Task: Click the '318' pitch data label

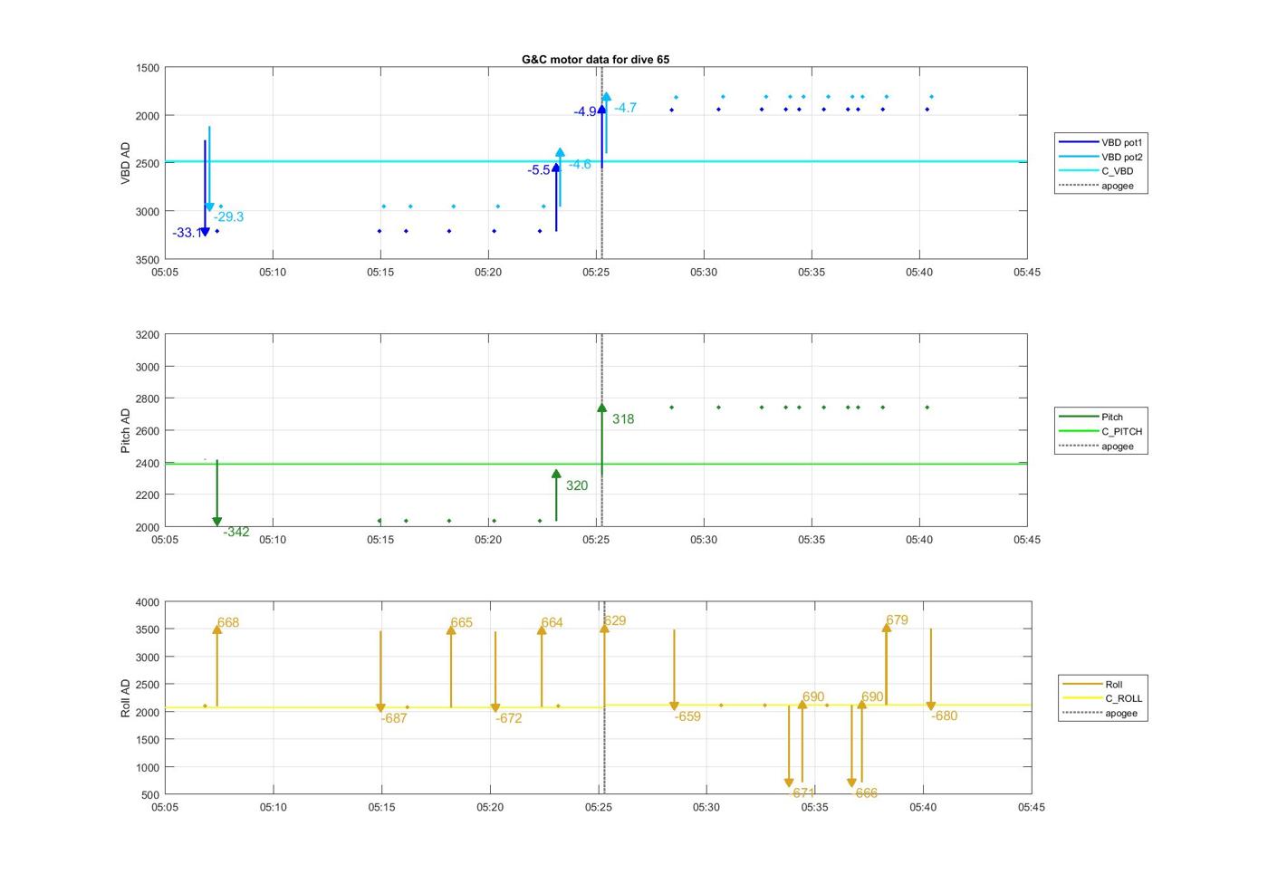Action: [x=623, y=419]
